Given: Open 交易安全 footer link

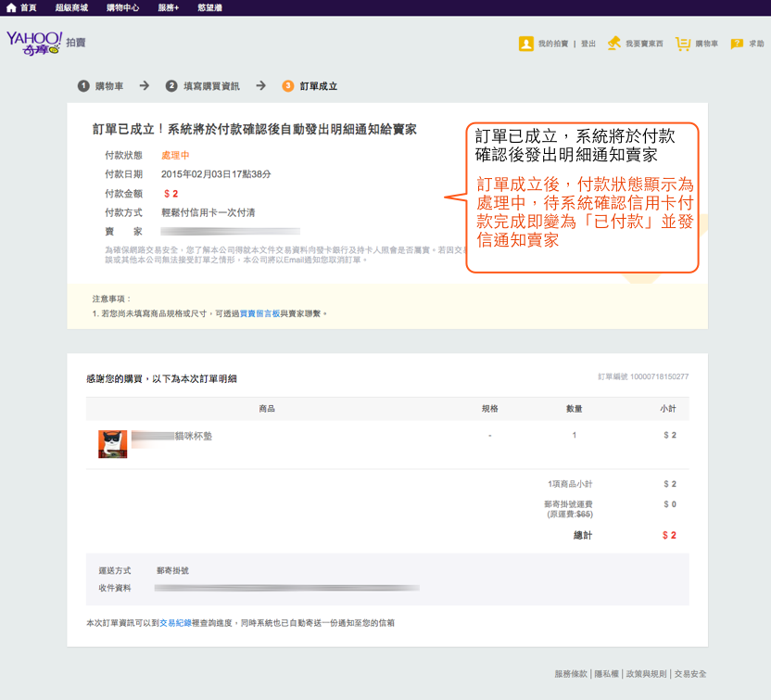Looking at the screenshot, I should click(690, 674).
